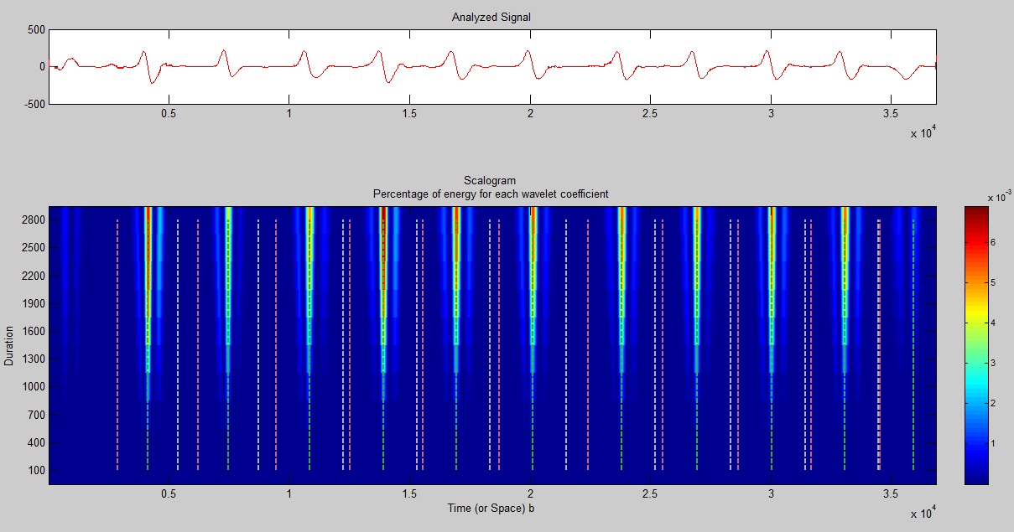Click the dark red top of colorbar
1014x532 pixels.
tap(976, 211)
